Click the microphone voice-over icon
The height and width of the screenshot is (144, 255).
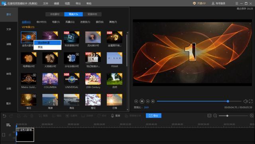pos(112,116)
